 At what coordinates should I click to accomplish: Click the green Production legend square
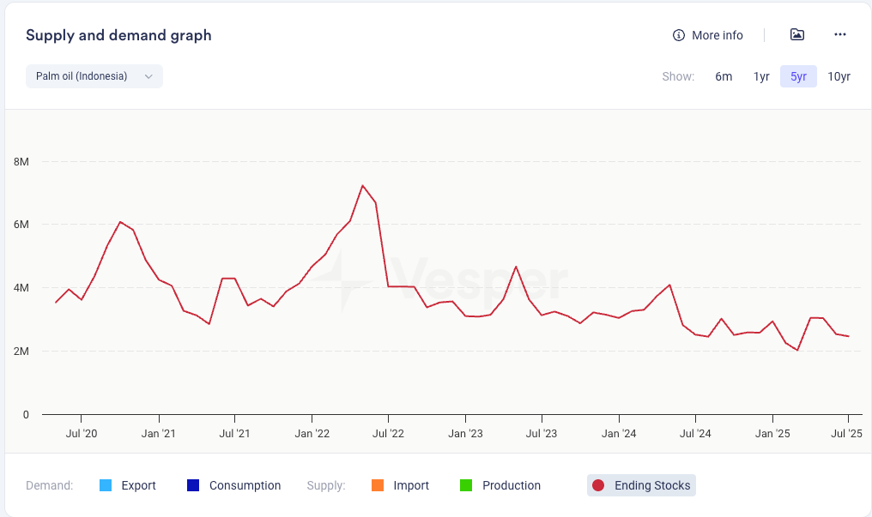(x=466, y=485)
